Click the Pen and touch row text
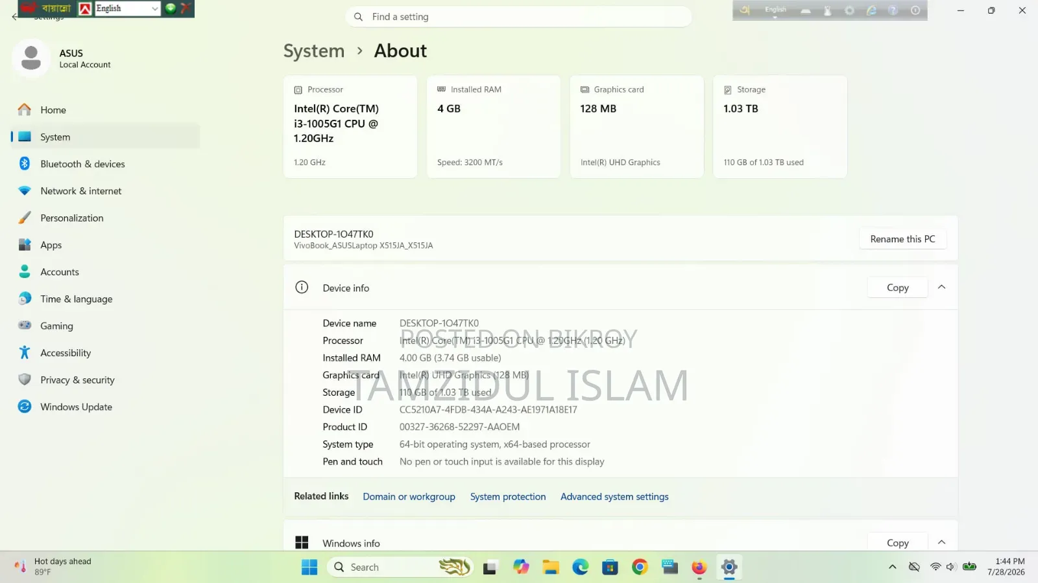1038x583 pixels. pyautogui.click(x=463, y=462)
